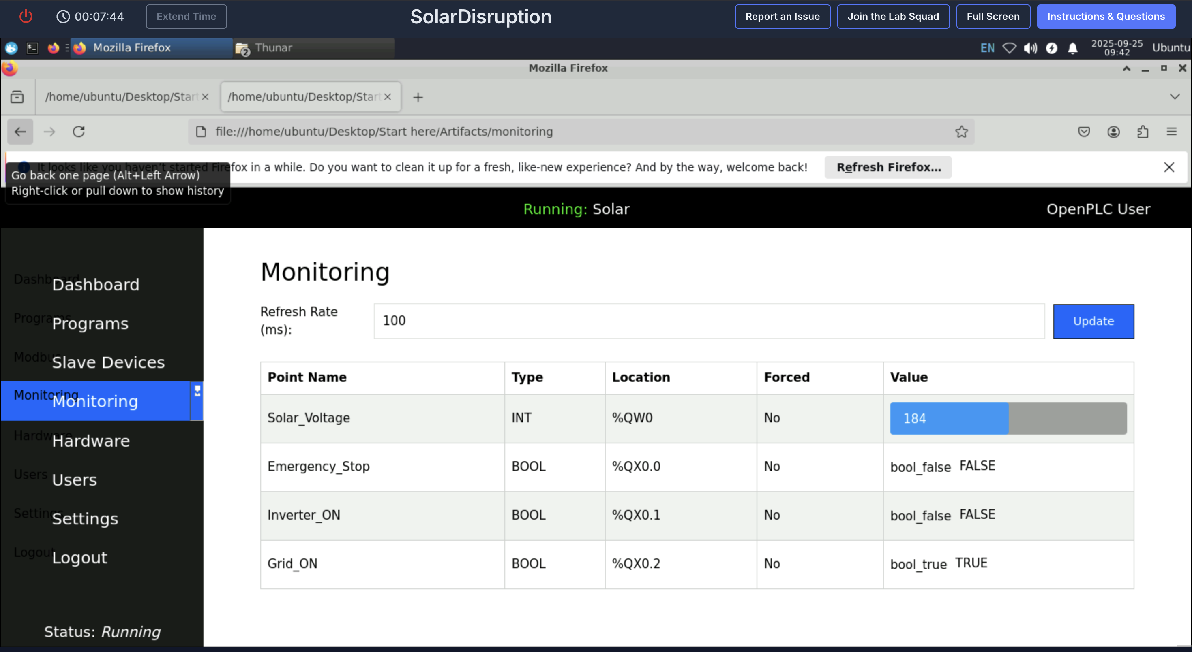The image size is (1192, 652).
Task: Open the Firefox extensions puzzle icon
Action: (x=1143, y=132)
